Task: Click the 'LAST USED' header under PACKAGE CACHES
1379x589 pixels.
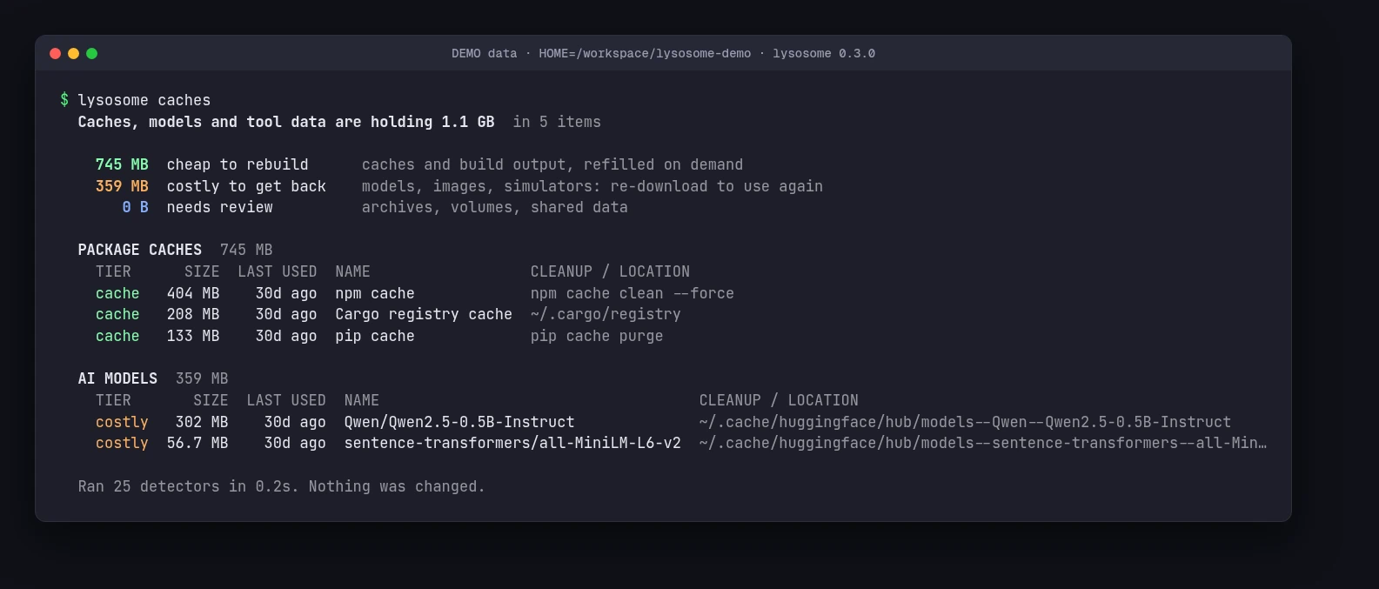Action: tap(278, 271)
